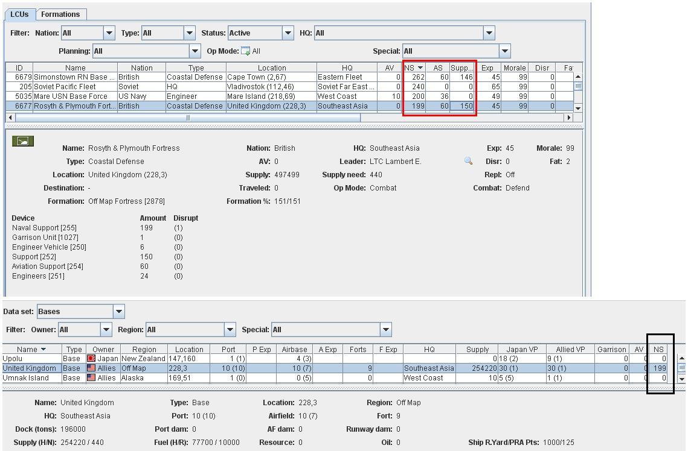Screen dimensions: 688x451
Task: Click the Name column sort arrow in the bases table
Action: pos(43,350)
